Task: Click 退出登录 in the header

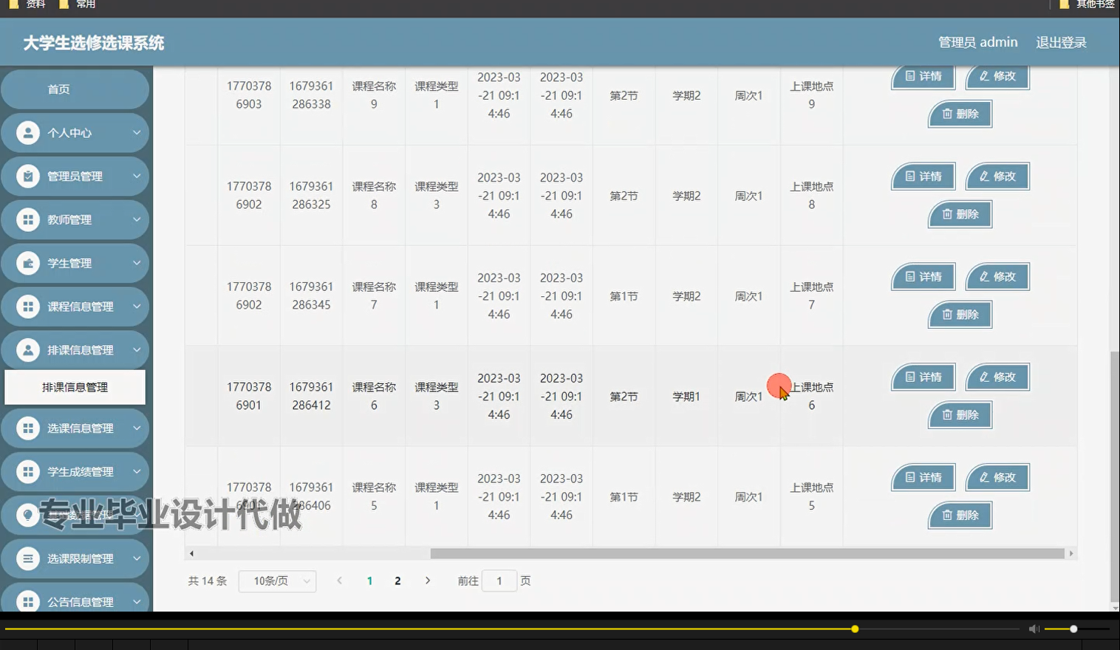Action: click(1061, 43)
